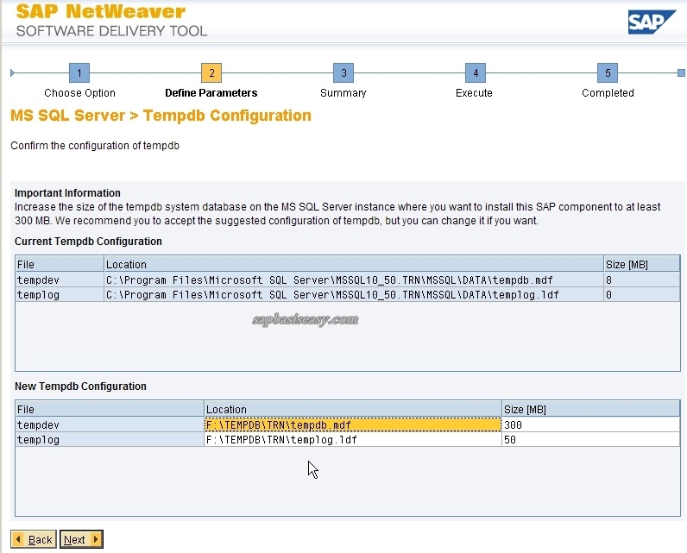Select the new templog location field
Screen dimensions: 687x553
coord(353,440)
